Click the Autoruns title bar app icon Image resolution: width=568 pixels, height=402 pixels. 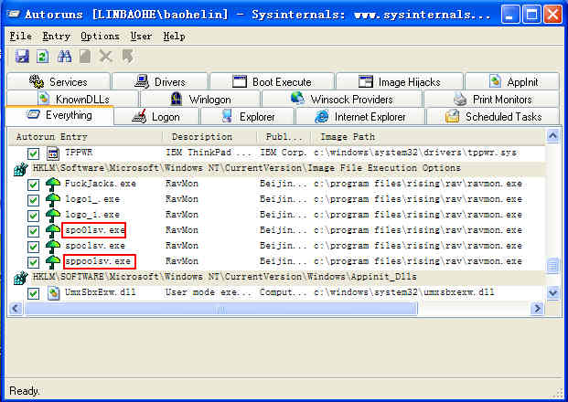click(x=14, y=15)
